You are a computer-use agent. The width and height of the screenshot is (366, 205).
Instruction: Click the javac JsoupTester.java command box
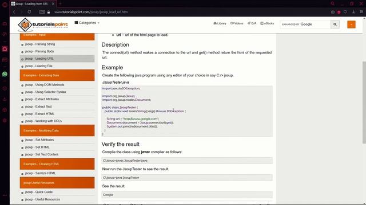coord(187,161)
